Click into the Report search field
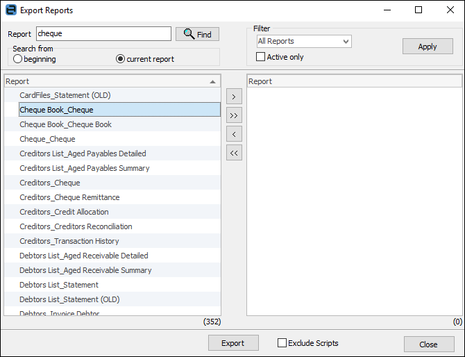 coord(103,33)
